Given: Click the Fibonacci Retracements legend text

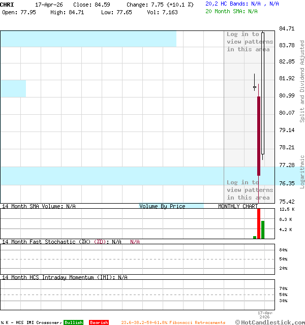Looking at the screenshot, I should coord(173,322).
